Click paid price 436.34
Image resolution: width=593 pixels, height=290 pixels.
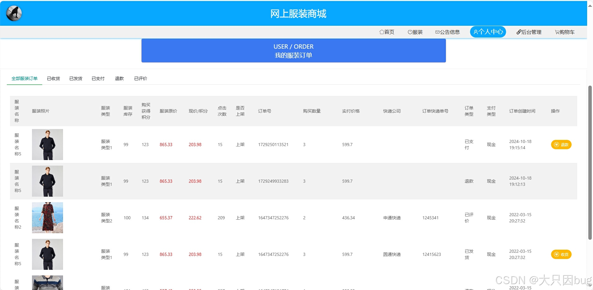[x=348, y=218]
